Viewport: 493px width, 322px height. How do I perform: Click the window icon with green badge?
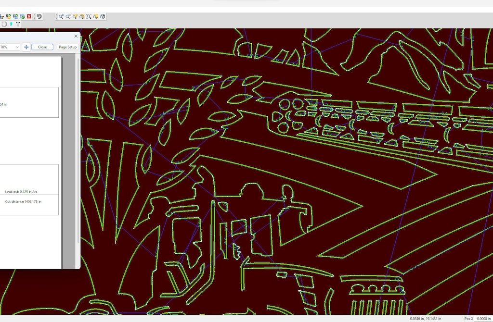(22, 16)
